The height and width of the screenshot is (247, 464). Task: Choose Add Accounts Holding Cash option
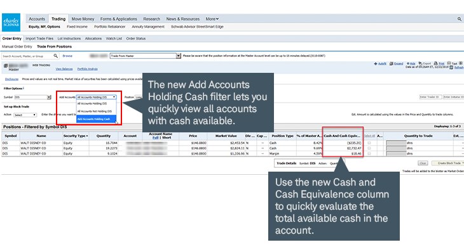click(x=96, y=119)
